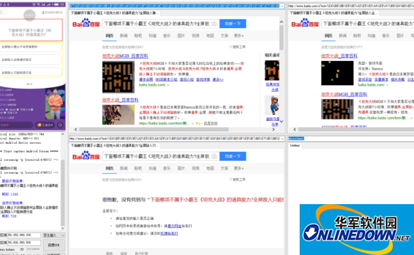Image resolution: width=414 pixels, height=255 pixels.
Task: Click the gray avatar circle at phone top
Action: tap(30, 15)
